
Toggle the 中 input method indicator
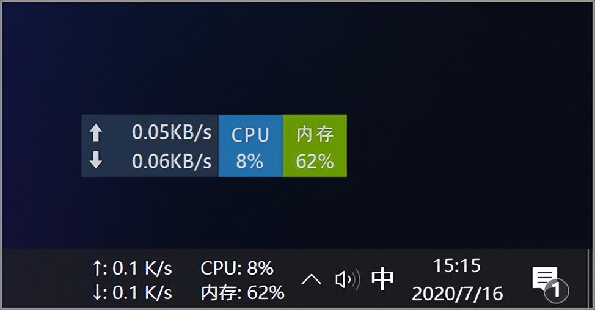383,279
